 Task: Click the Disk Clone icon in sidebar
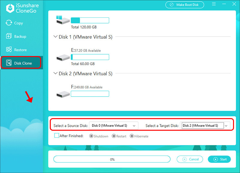(x=8, y=63)
